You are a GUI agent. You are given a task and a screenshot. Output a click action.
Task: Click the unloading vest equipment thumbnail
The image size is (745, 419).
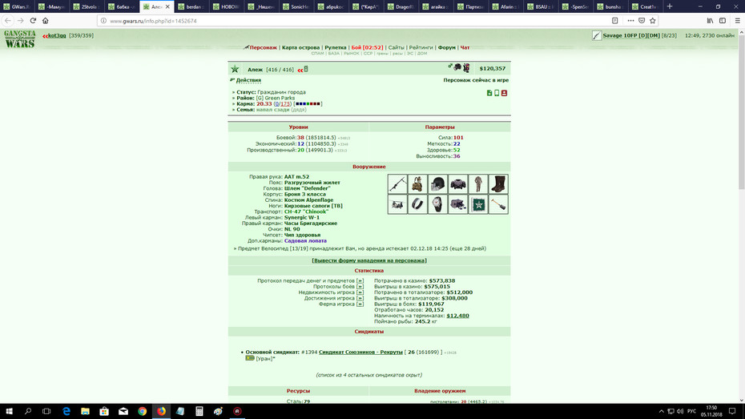pyautogui.click(x=417, y=183)
